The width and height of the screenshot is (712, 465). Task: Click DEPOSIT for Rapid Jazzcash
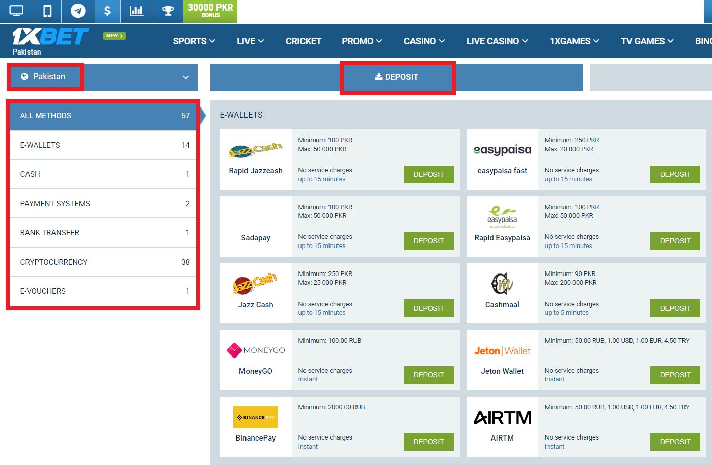point(428,174)
